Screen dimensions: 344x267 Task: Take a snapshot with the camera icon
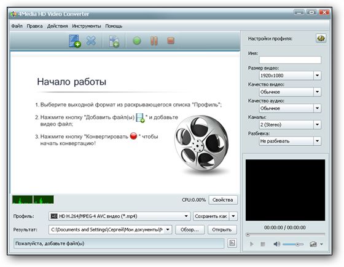click(x=313, y=244)
